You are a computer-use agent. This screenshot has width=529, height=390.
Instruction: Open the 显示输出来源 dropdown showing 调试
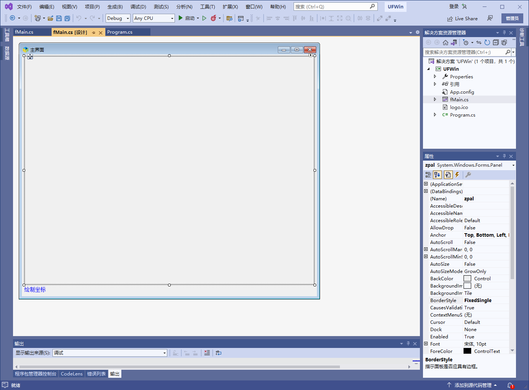tap(165, 353)
